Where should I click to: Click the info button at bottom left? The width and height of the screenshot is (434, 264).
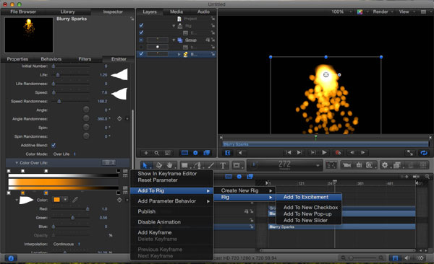coord(11,258)
